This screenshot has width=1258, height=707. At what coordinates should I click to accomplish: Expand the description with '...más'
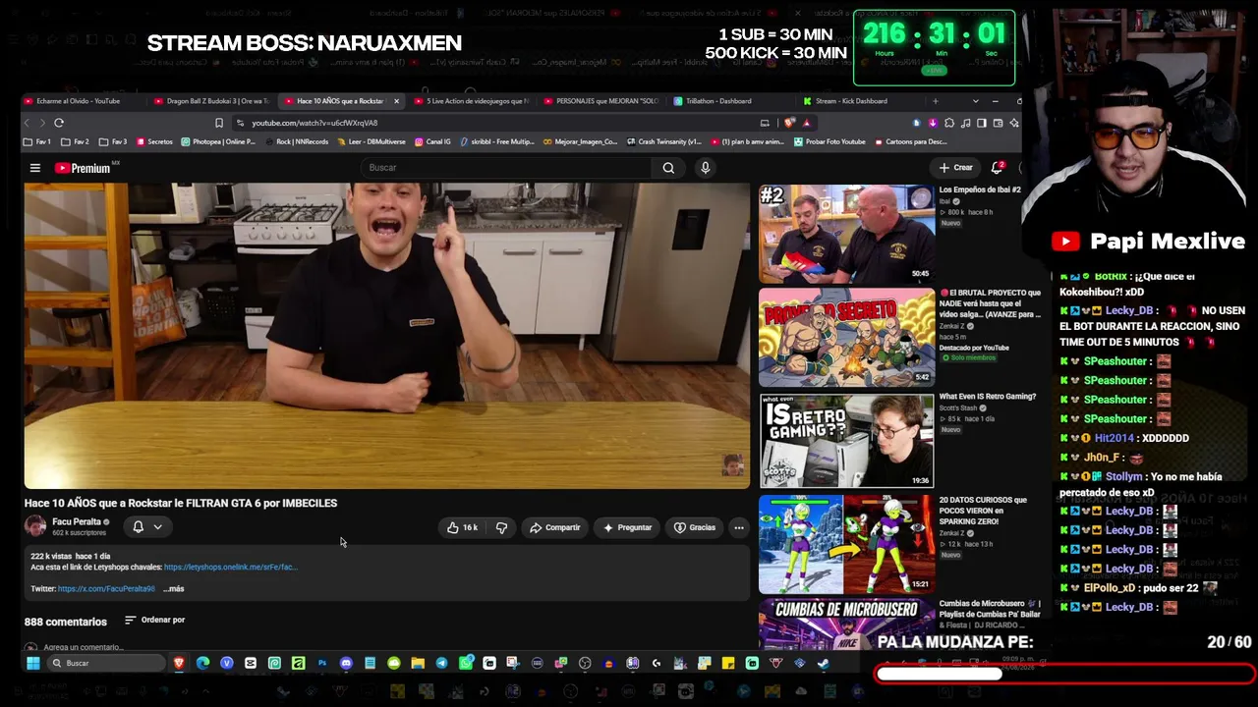point(173,588)
